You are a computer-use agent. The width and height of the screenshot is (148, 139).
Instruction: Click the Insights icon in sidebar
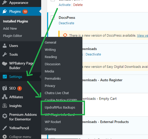pyautogui.click(x=5, y=106)
